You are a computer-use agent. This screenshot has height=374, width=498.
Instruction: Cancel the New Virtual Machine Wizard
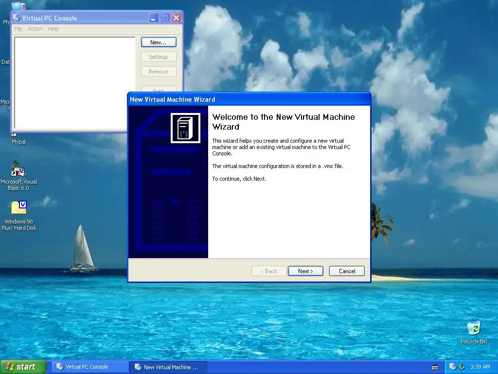pyautogui.click(x=347, y=271)
